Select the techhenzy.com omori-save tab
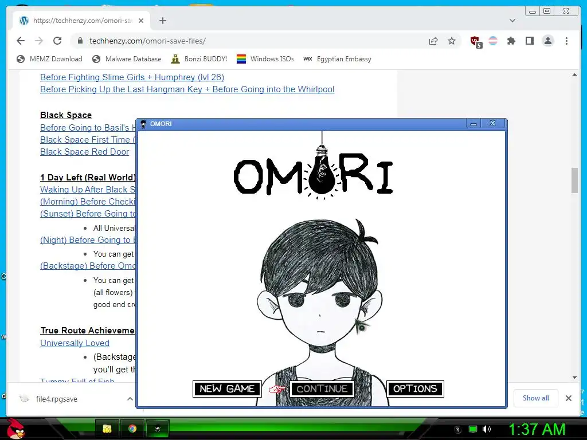The image size is (587, 440). pos(81,21)
